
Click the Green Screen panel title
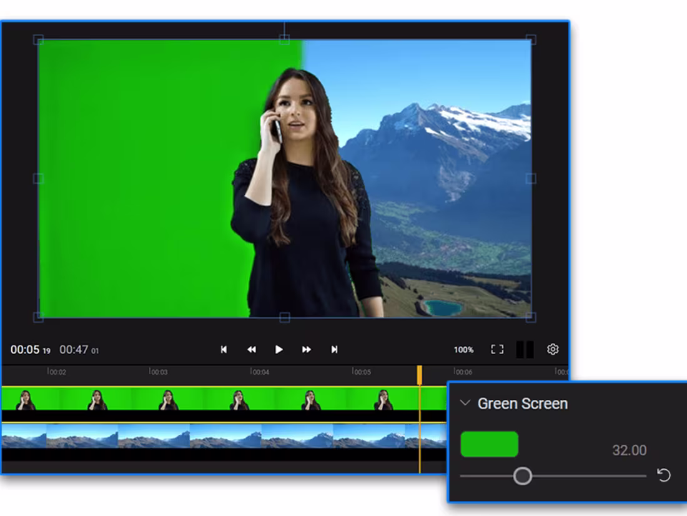pos(522,404)
